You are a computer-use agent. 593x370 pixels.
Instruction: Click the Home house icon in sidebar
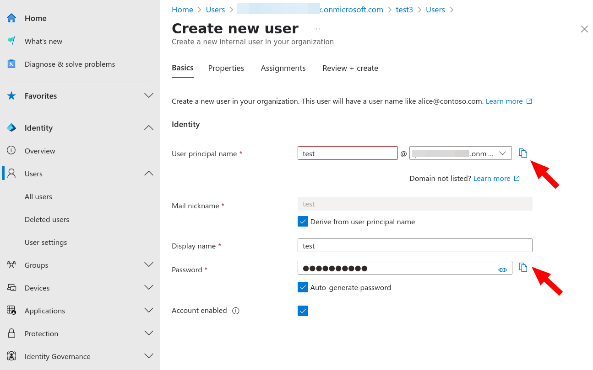coord(11,18)
